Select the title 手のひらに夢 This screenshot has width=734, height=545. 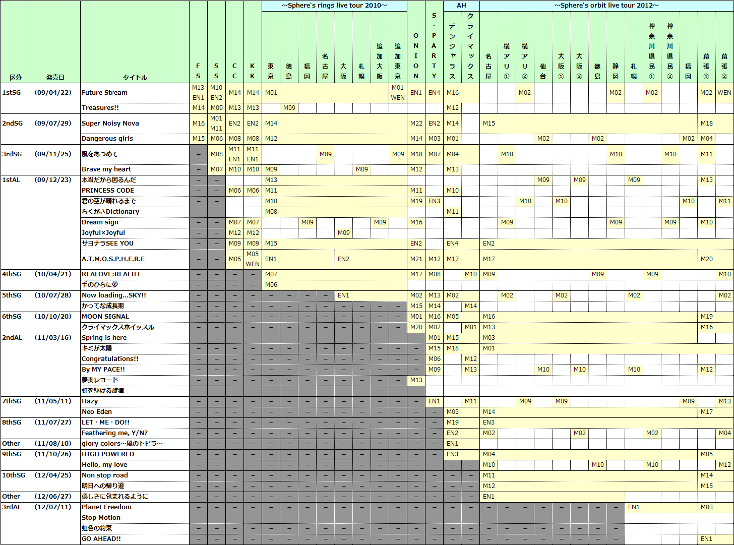point(100,285)
